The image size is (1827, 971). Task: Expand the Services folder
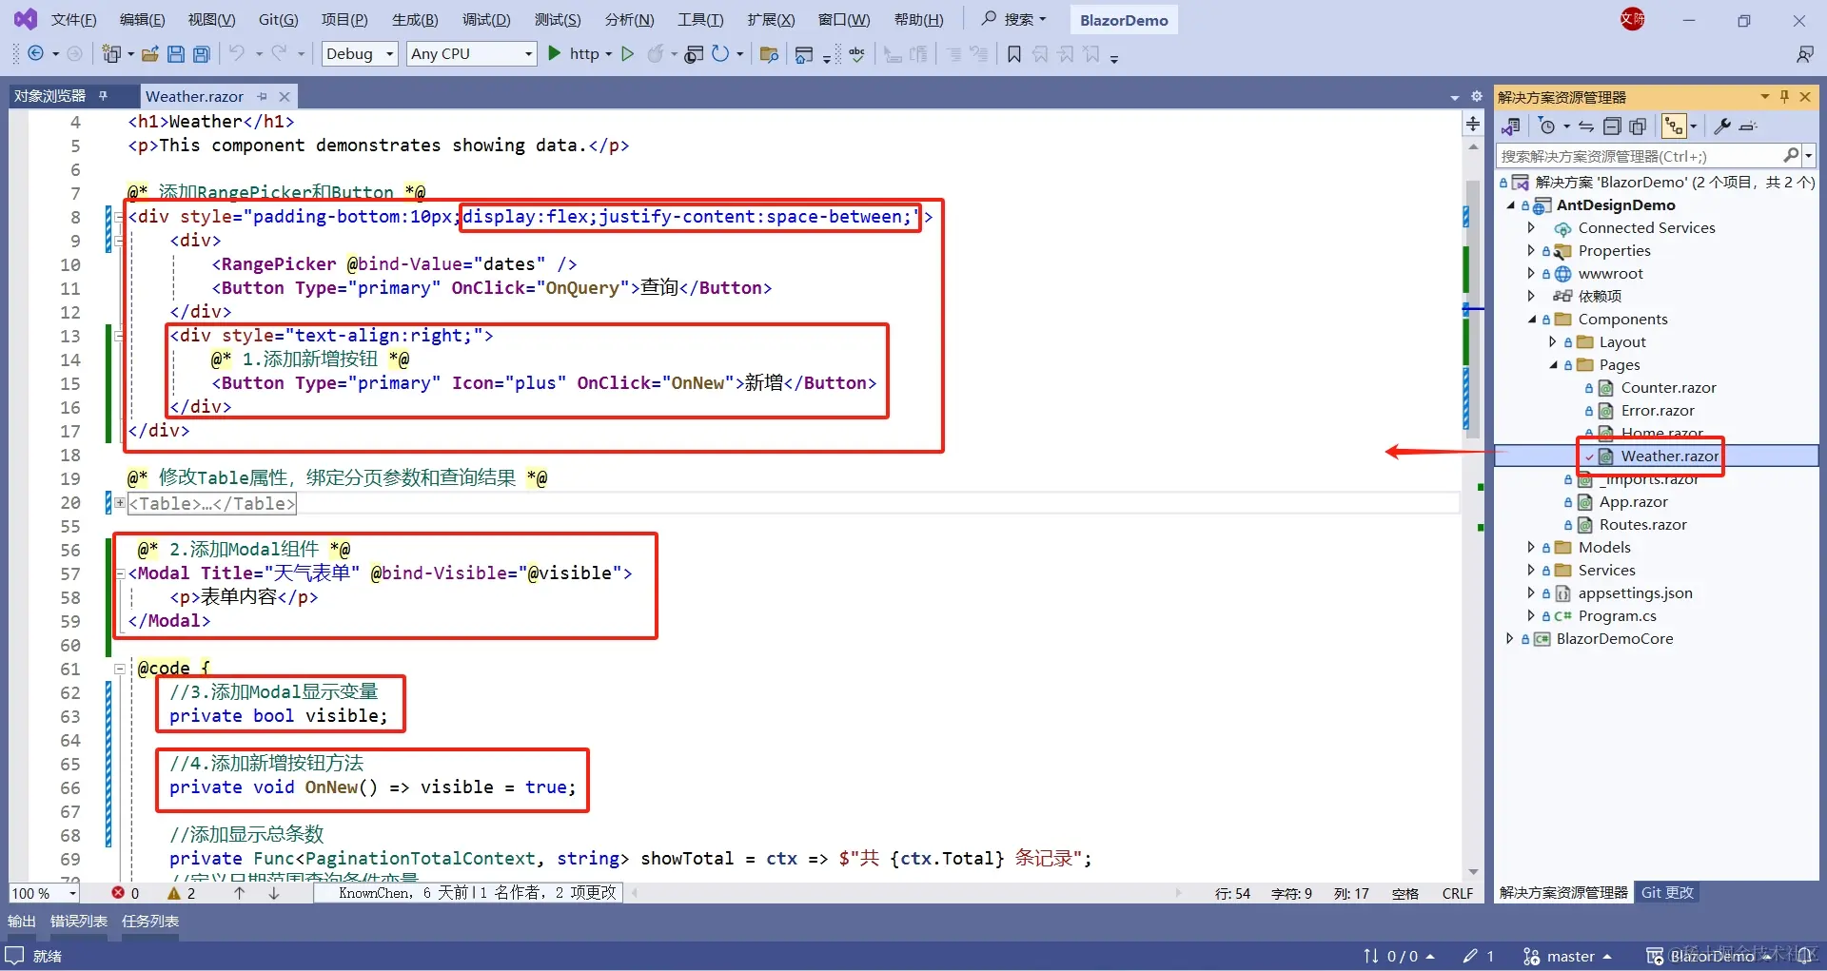point(1531,570)
